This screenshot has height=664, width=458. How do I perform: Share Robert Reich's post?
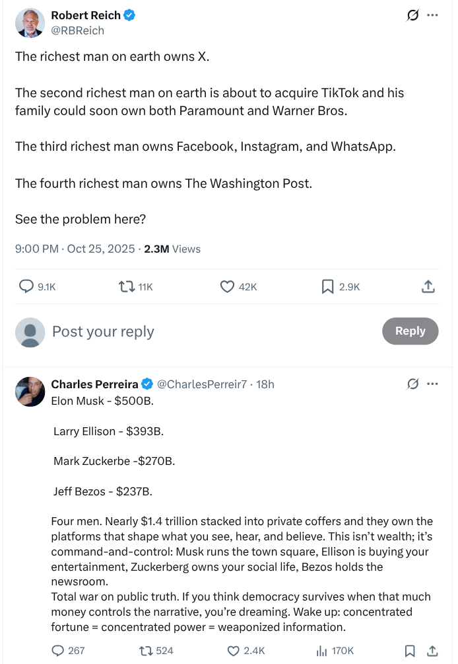pyautogui.click(x=428, y=286)
